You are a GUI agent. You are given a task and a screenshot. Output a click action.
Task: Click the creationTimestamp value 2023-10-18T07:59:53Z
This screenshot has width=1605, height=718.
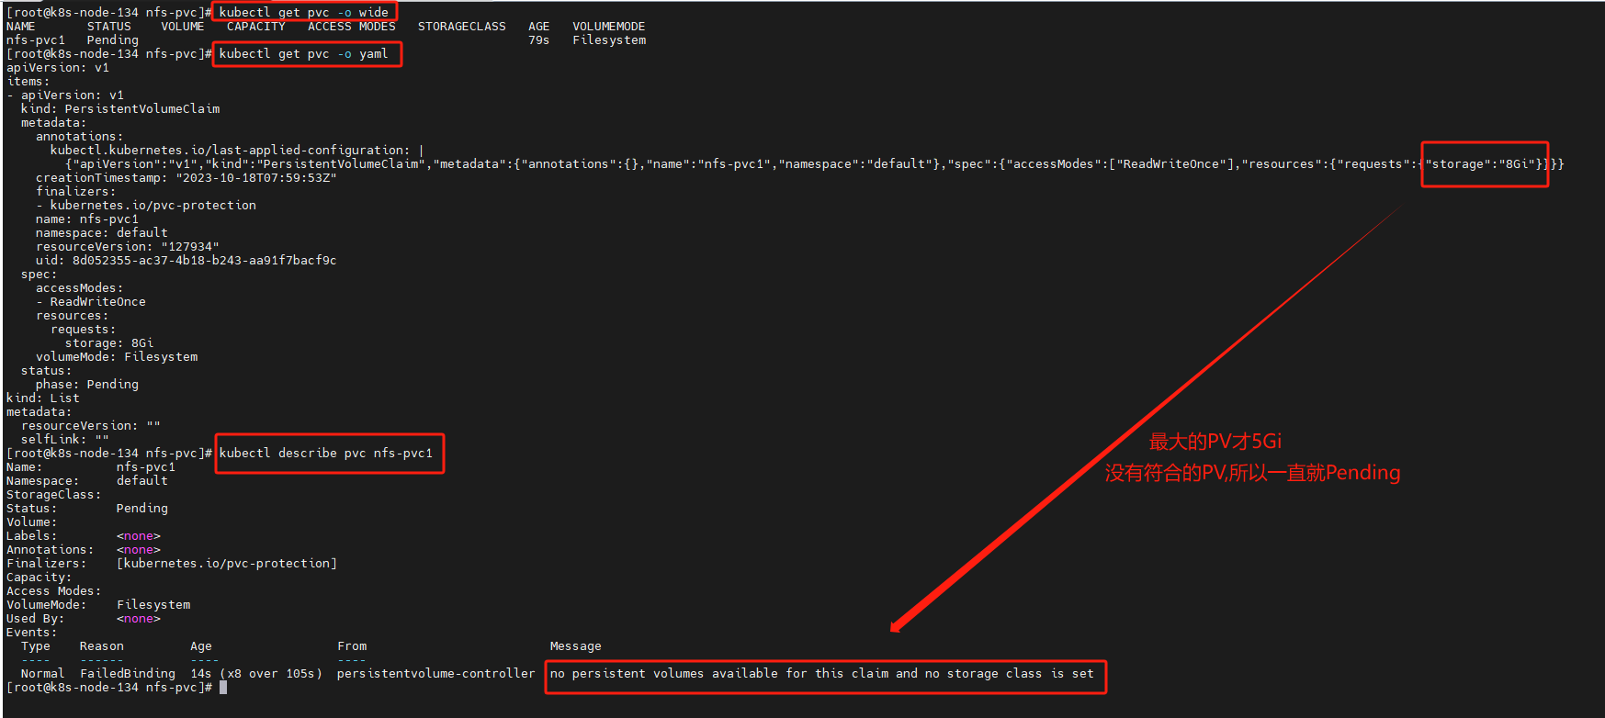(x=255, y=177)
